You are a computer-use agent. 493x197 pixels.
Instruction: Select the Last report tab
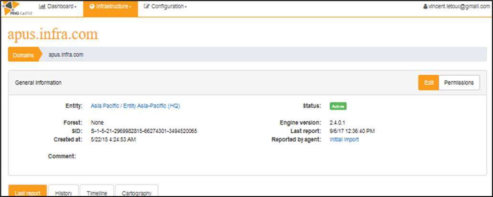[27, 191]
